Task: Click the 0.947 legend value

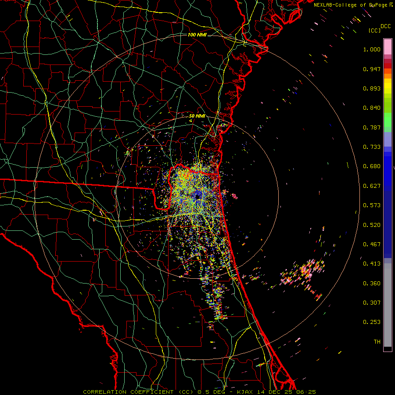Action: coord(372,69)
